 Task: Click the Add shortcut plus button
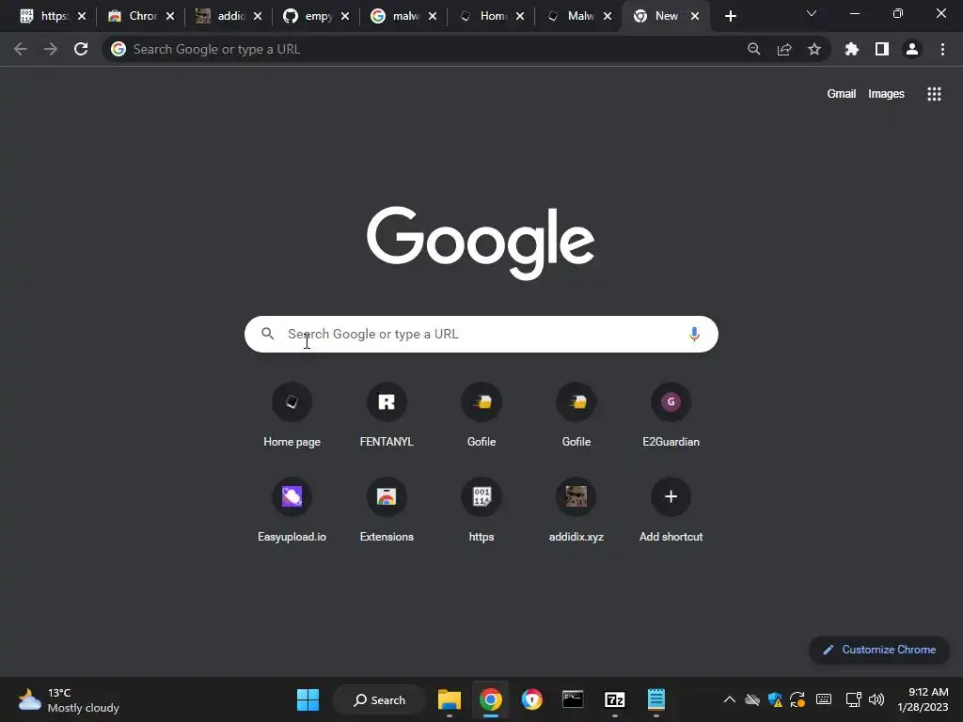671,496
